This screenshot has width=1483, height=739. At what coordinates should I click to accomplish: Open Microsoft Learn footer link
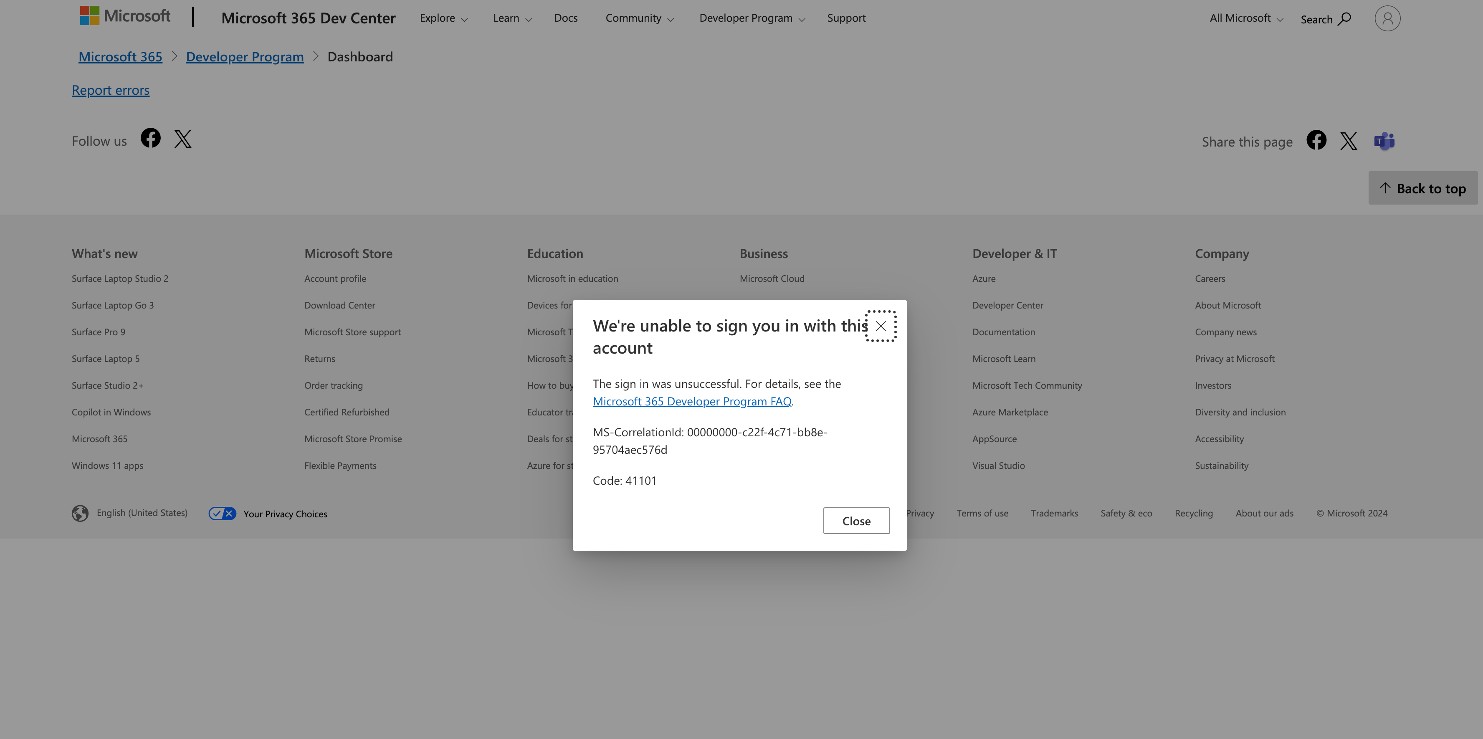click(x=1003, y=359)
